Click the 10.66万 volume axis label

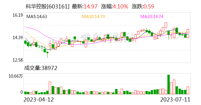(15, 76)
